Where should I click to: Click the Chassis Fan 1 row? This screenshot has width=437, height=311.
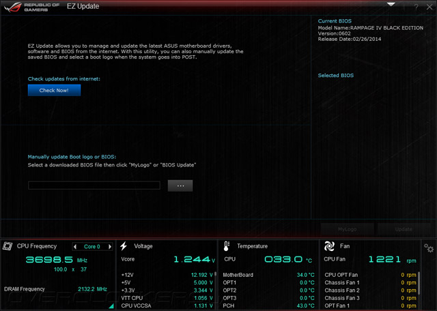point(370,282)
